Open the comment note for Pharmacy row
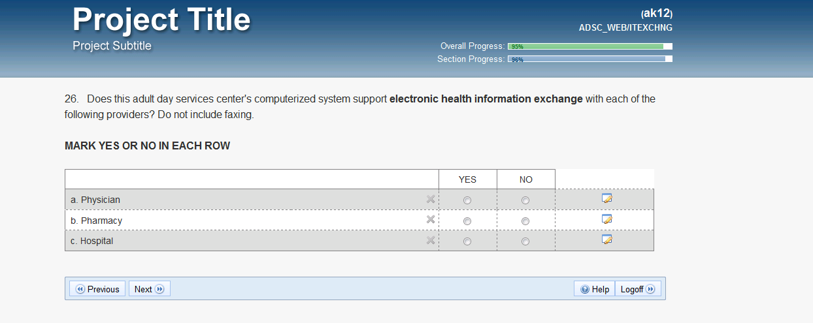This screenshot has height=323, width=813. (606, 219)
